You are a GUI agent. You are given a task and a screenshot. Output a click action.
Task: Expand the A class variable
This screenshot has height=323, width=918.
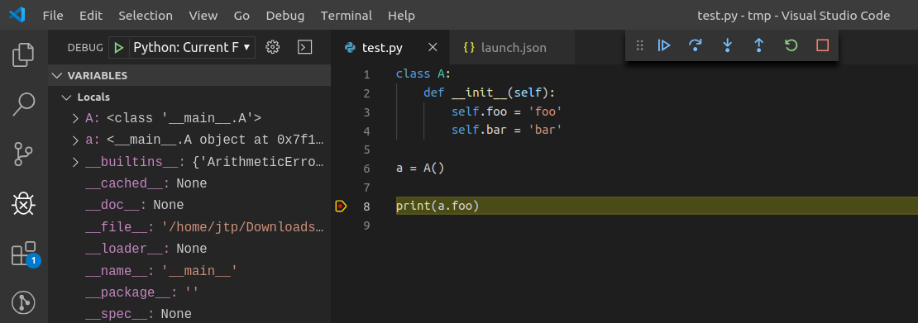pos(75,118)
